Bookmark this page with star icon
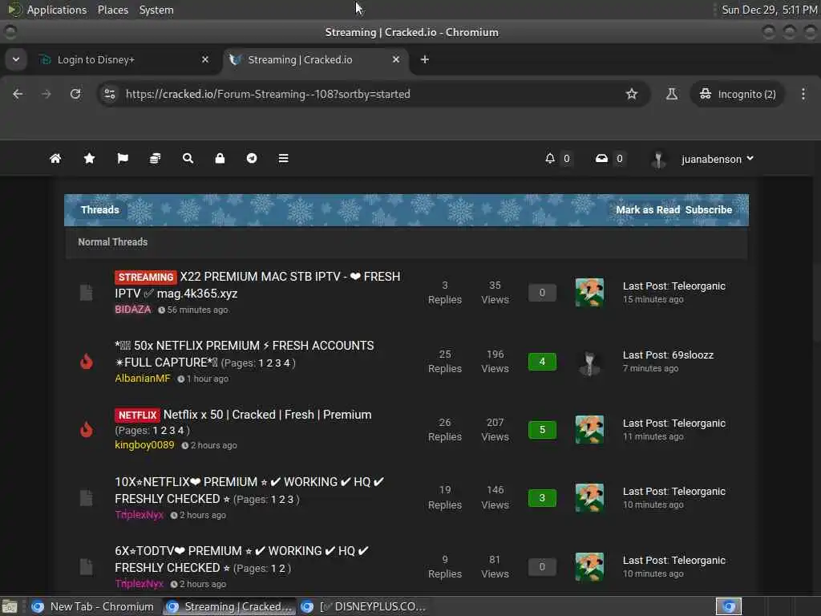Screen dimensions: 821x616 coord(632,94)
